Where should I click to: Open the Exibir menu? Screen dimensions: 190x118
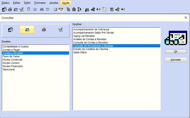point(27,3)
